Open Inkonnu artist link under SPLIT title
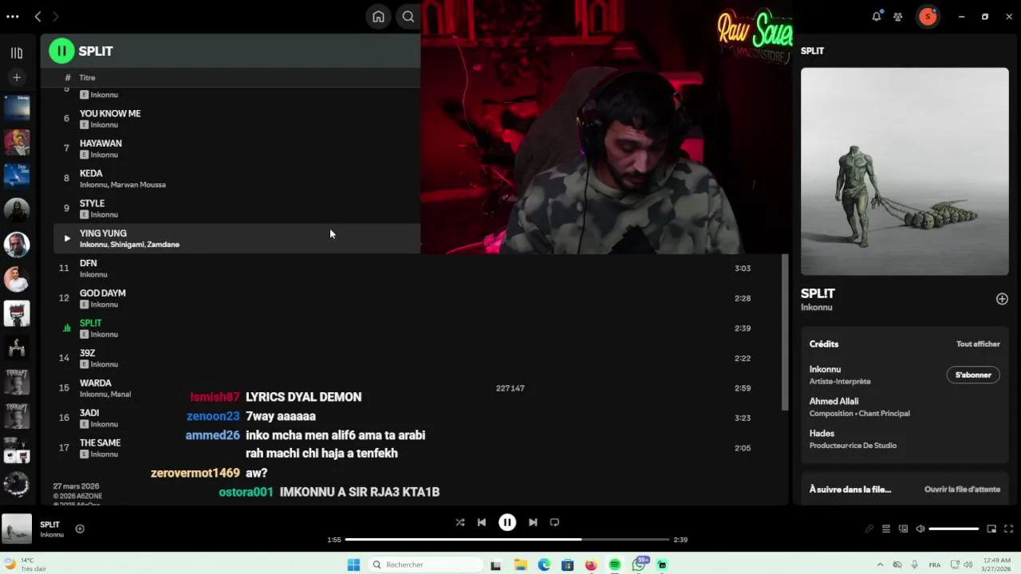The image size is (1021, 574). (x=817, y=308)
